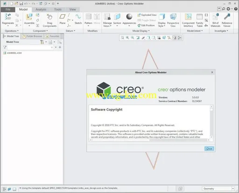Expand the Operations group dropdown
This screenshot has width=239, height=193.
12,31
